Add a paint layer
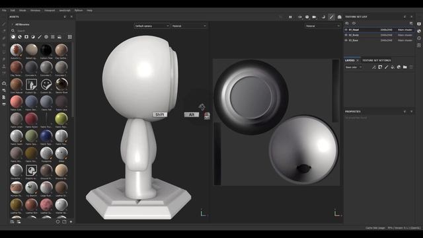This screenshot has height=238, width=423. pos(386,67)
